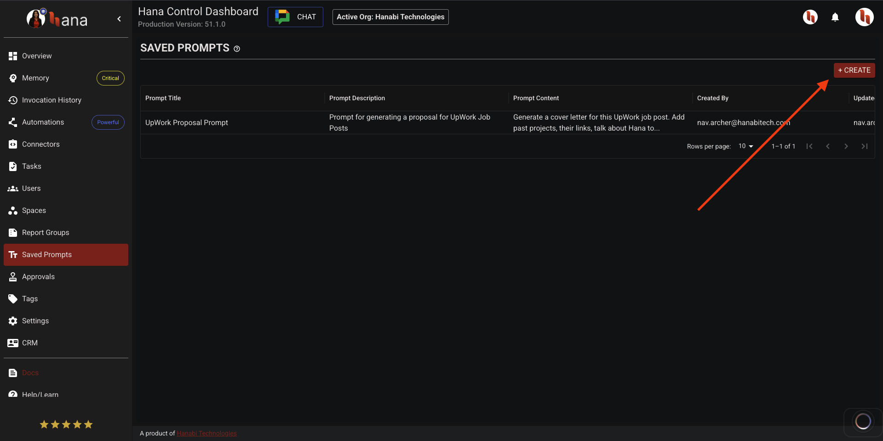883x441 pixels.
Task: Sort by Created By column header
Action: point(712,98)
